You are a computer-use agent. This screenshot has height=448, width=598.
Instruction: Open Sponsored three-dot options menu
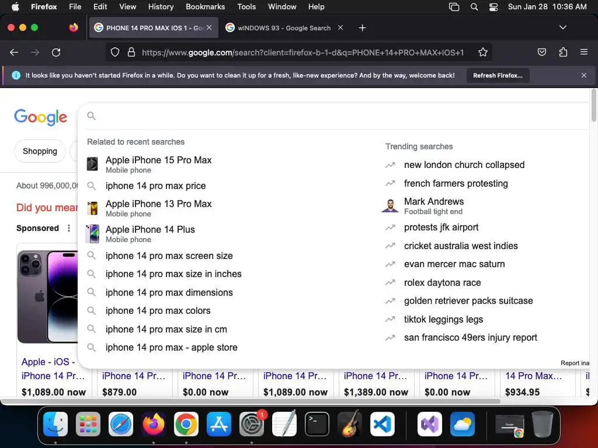(69, 228)
